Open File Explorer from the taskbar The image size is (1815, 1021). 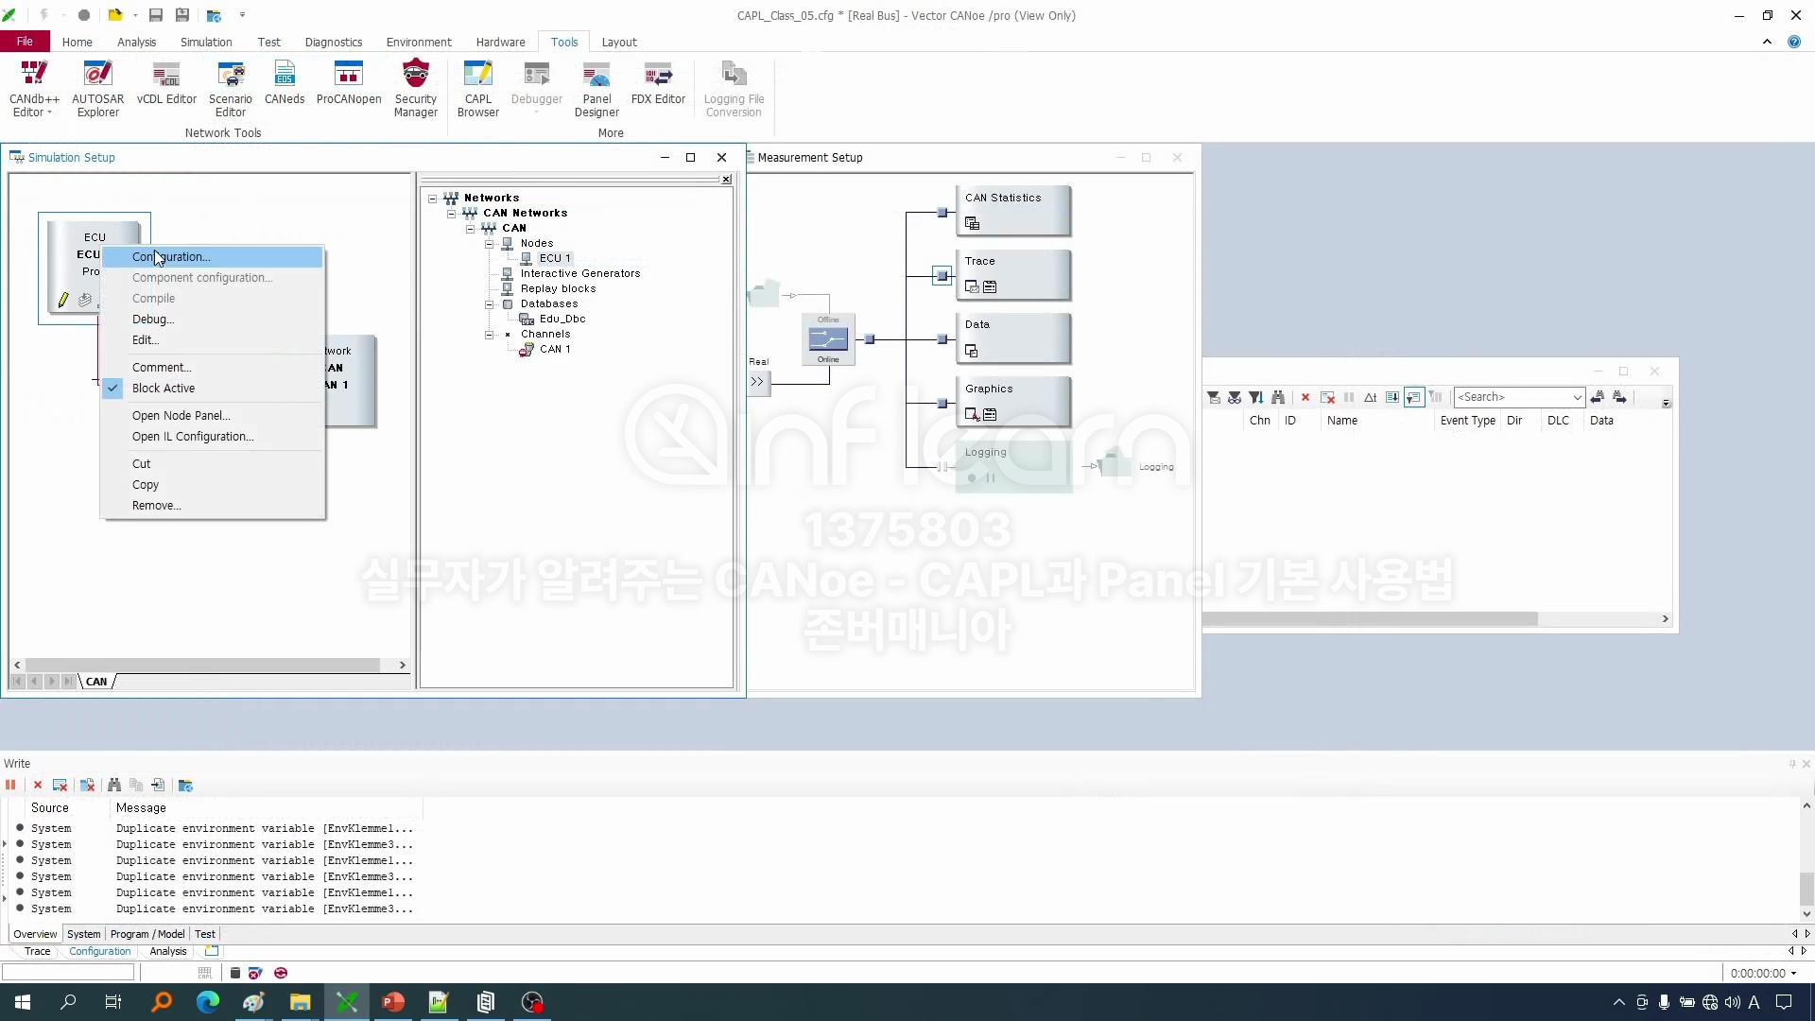(300, 1002)
